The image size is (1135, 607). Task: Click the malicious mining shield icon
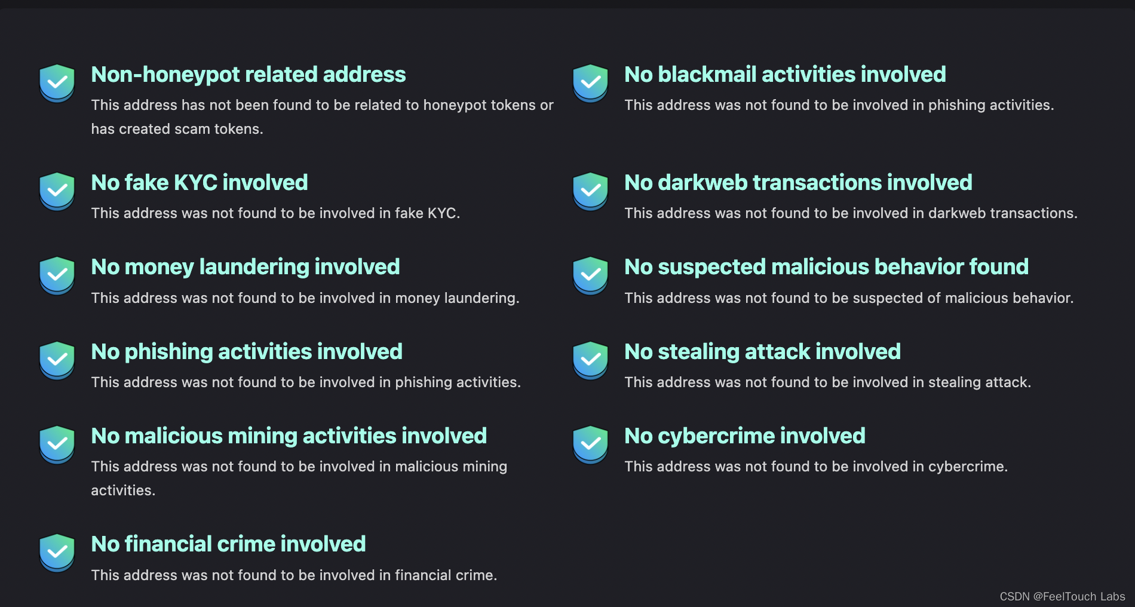57,444
